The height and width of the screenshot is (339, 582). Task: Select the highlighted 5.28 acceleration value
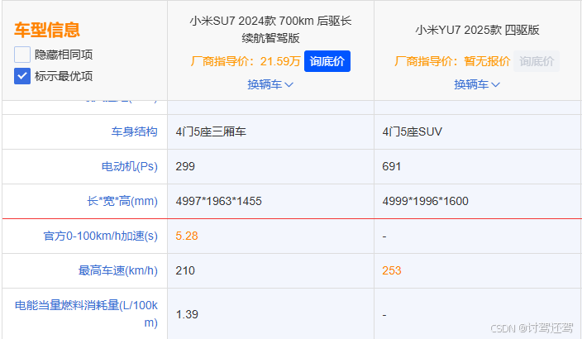187,236
